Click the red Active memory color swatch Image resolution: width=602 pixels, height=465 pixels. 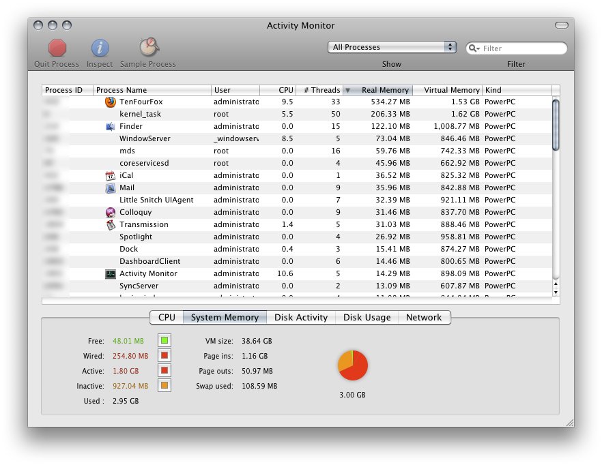pyautogui.click(x=164, y=370)
